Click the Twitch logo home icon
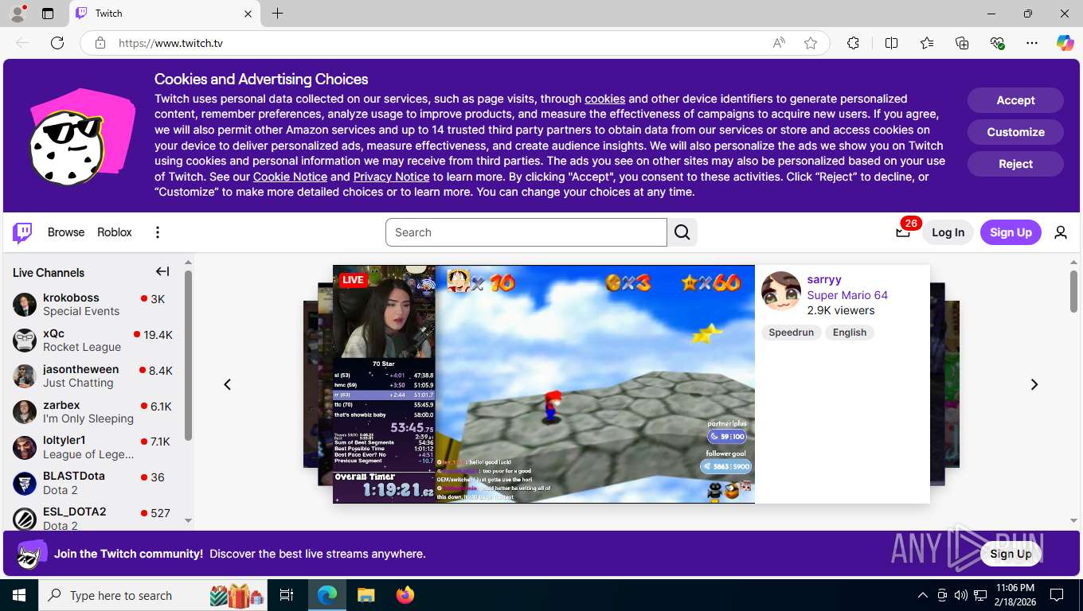The height and width of the screenshot is (611, 1083). (x=22, y=232)
